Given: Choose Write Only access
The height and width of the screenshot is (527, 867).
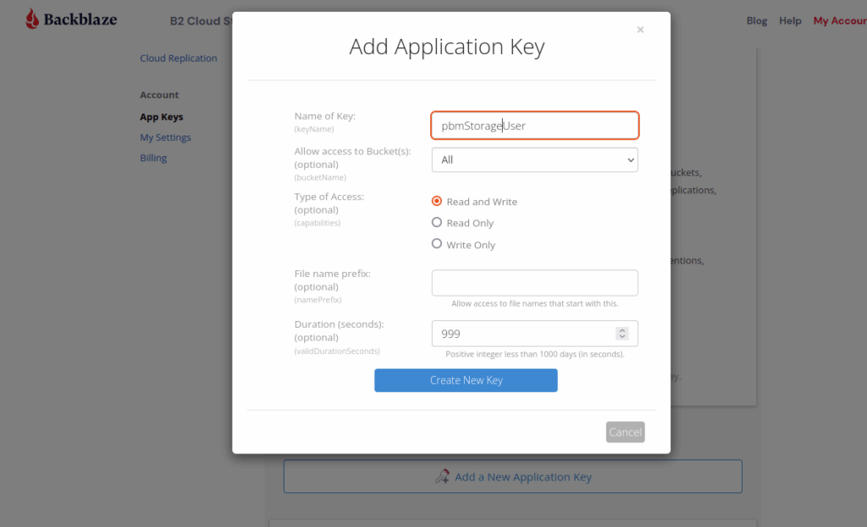Looking at the screenshot, I should pos(437,244).
